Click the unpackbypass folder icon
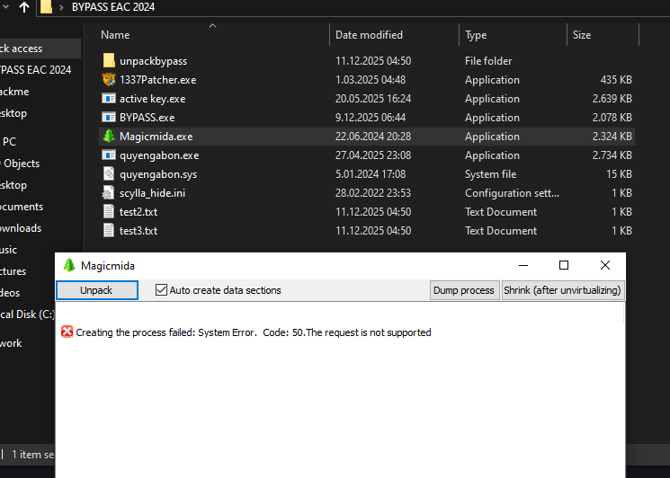 (x=109, y=61)
